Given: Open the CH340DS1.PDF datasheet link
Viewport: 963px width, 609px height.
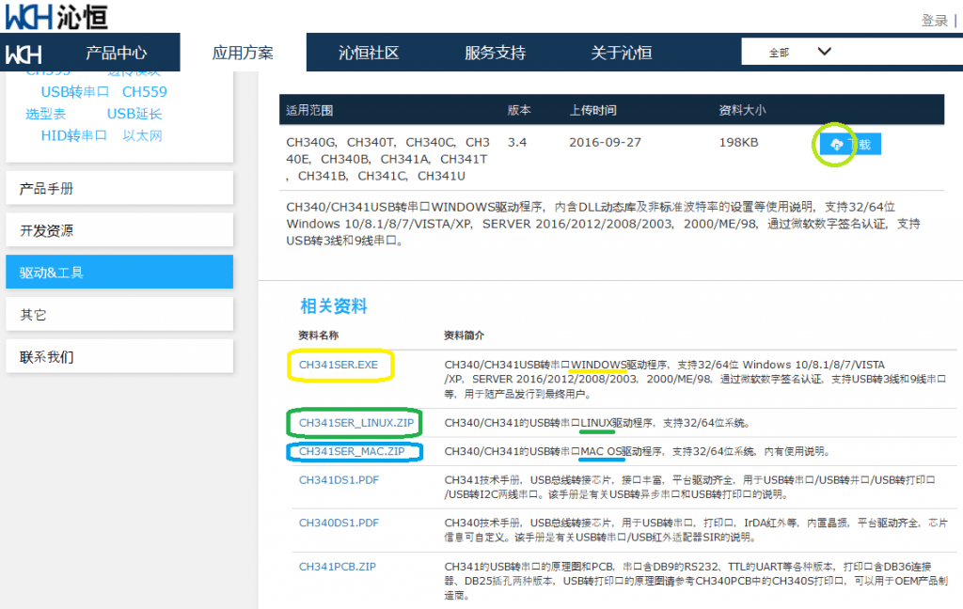Looking at the screenshot, I should pos(339,523).
